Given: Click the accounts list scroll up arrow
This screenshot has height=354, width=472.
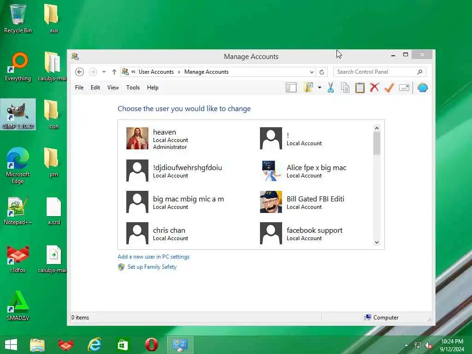Looking at the screenshot, I should [377, 129].
